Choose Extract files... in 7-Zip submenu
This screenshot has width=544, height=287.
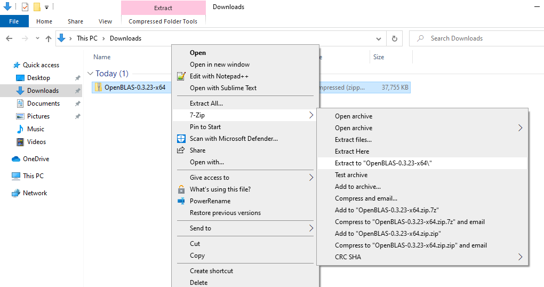pyautogui.click(x=422, y=140)
